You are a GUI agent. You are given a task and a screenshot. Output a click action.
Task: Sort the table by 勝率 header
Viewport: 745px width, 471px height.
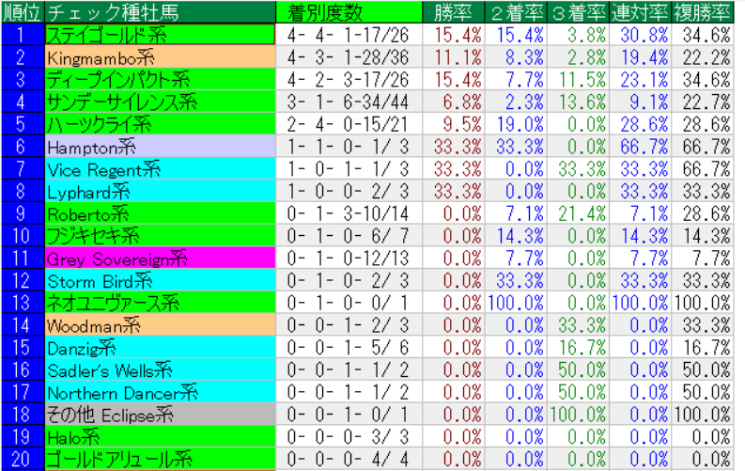click(x=456, y=11)
